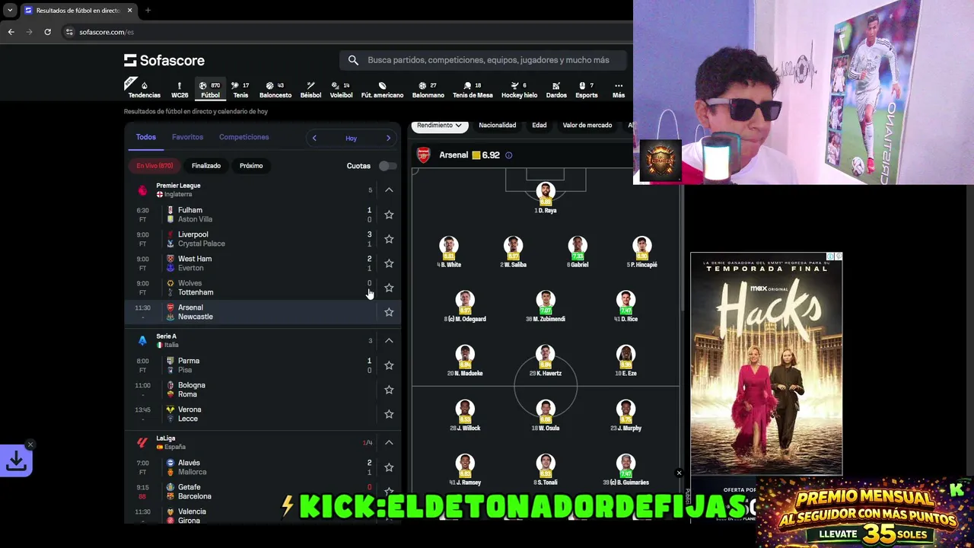
Task: Open a new browser tab
Action: [x=148, y=11]
